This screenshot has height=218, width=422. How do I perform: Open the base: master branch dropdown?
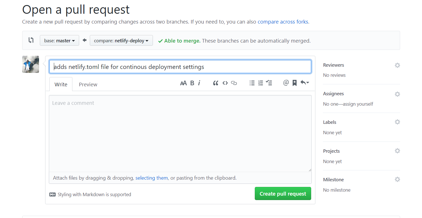pyautogui.click(x=59, y=41)
